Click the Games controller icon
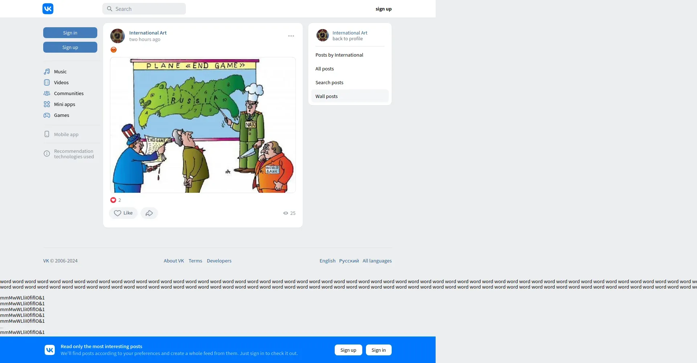697x363 pixels. click(47, 115)
